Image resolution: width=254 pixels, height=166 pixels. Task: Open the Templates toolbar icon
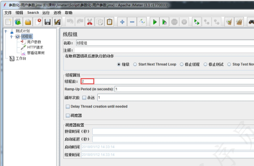tap(18, 22)
